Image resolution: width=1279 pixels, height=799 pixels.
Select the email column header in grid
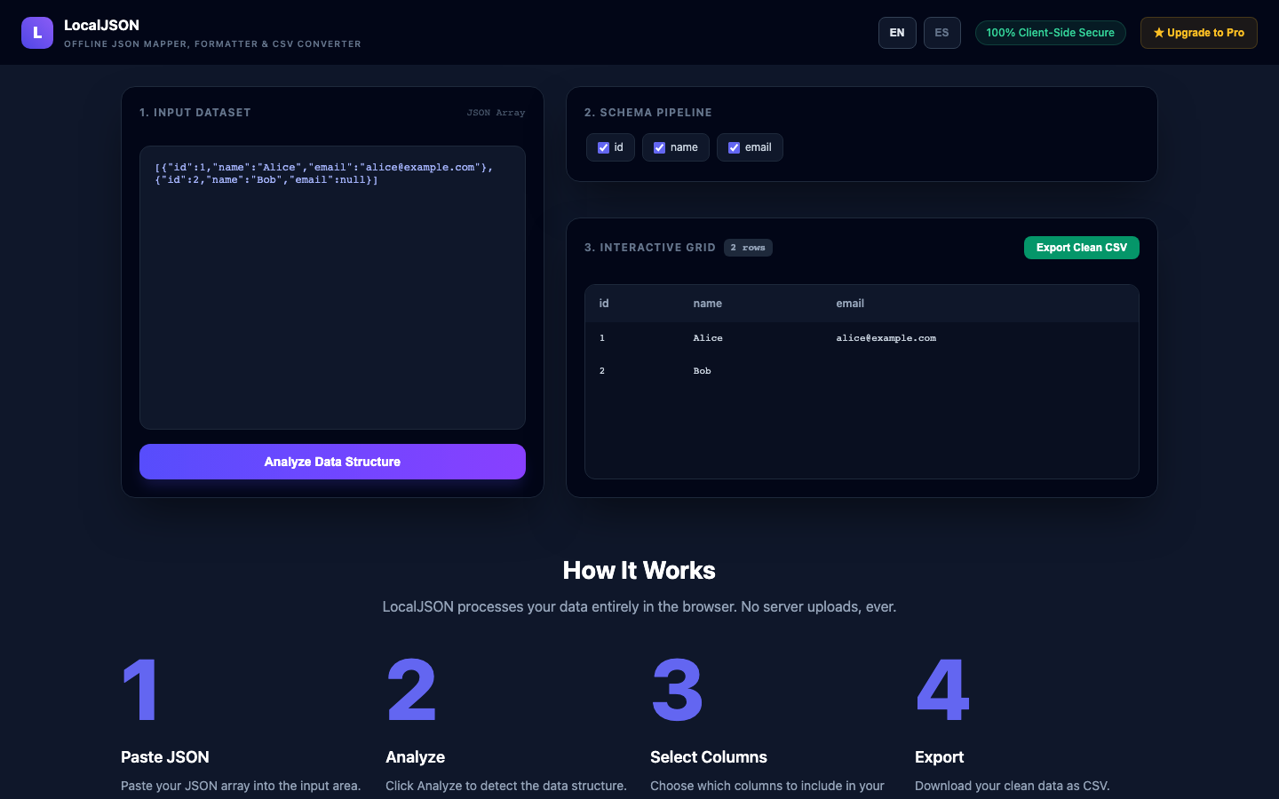(850, 304)
